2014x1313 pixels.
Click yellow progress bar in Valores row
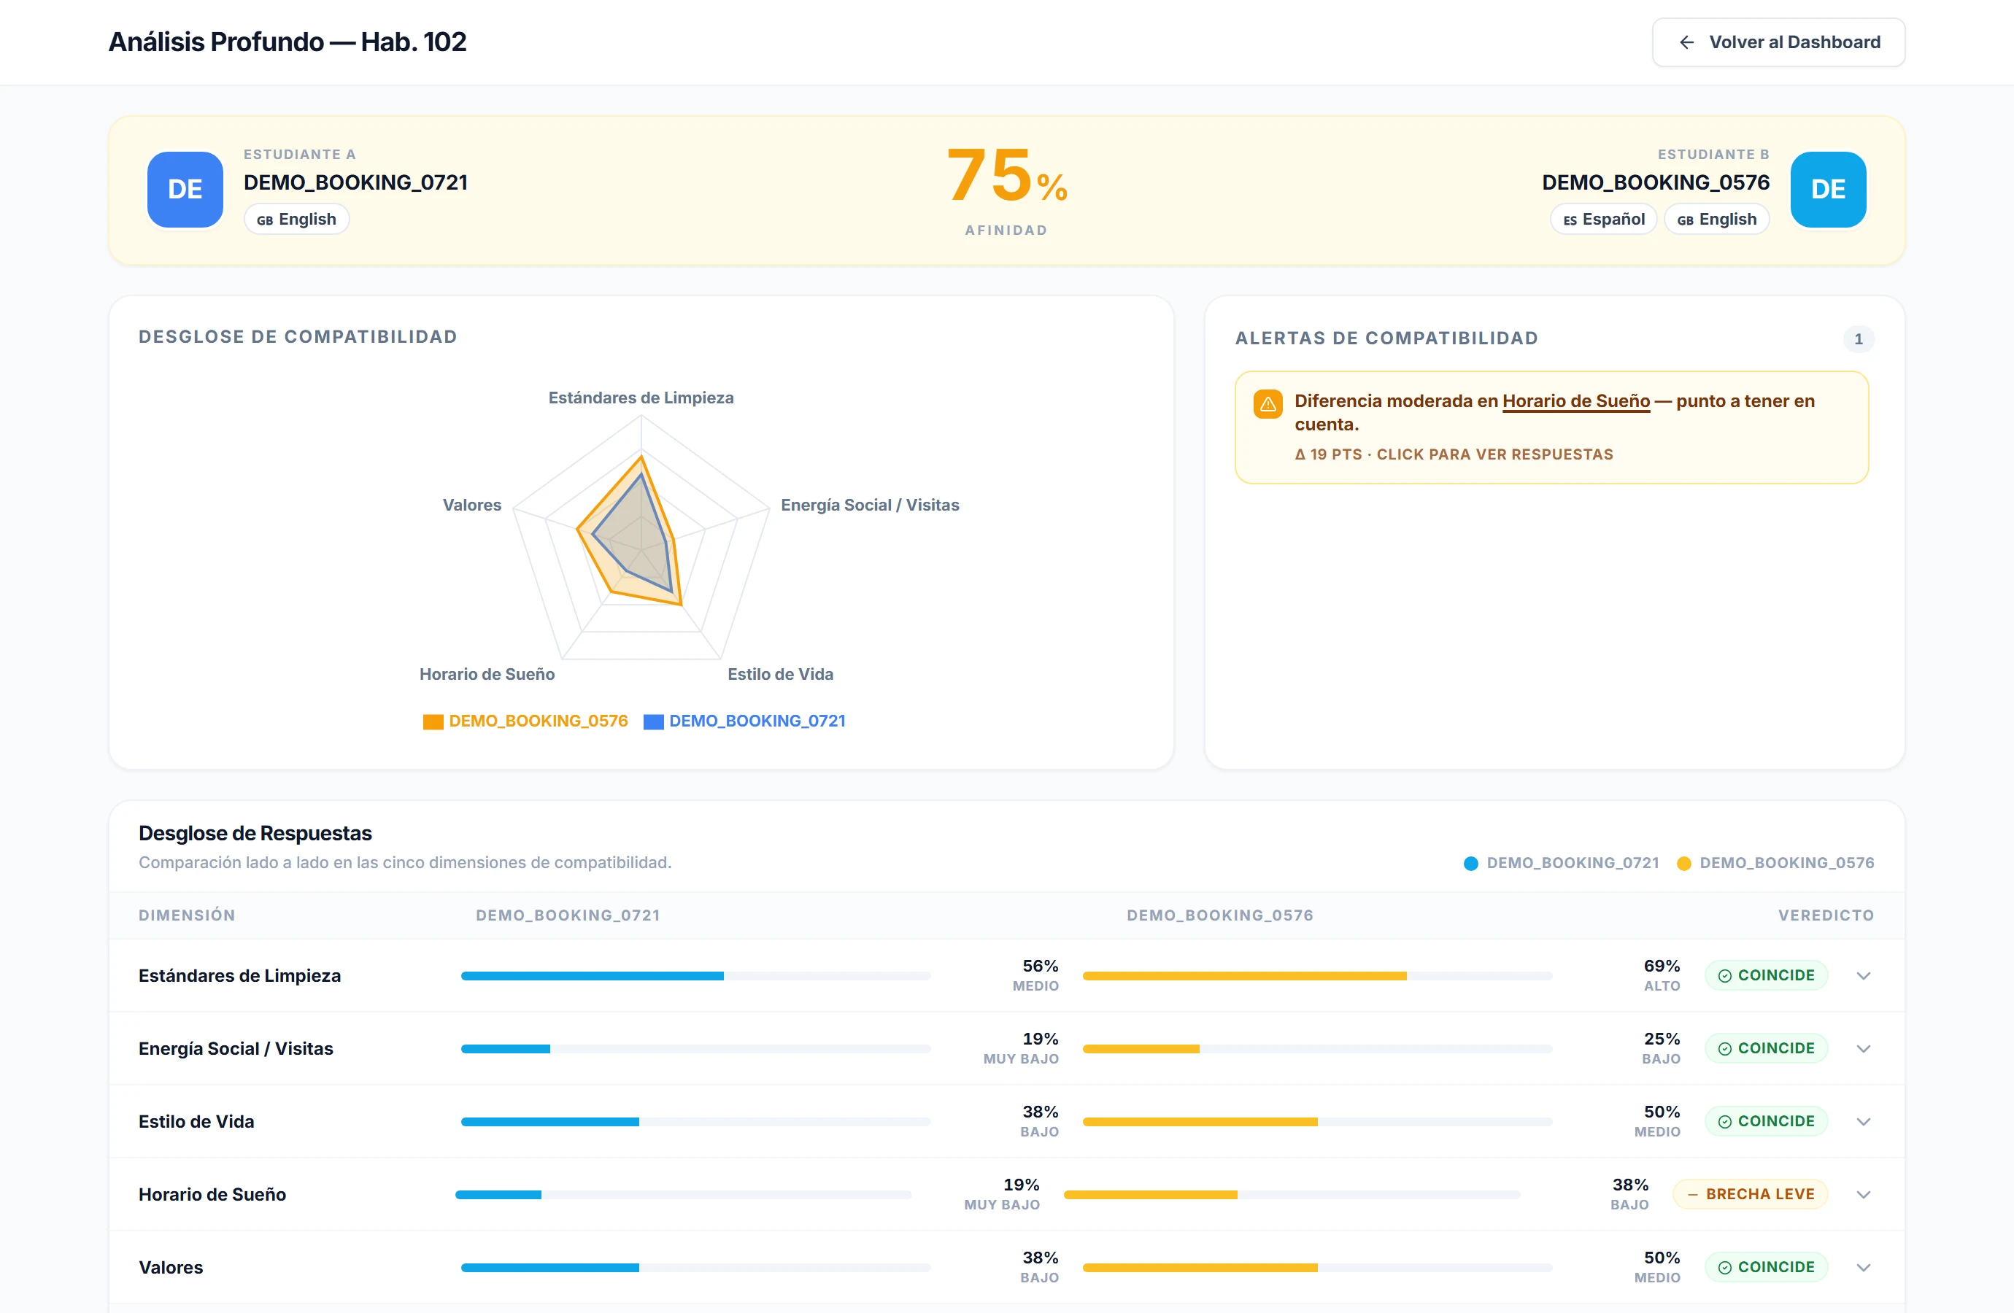pos(1318,1267)
